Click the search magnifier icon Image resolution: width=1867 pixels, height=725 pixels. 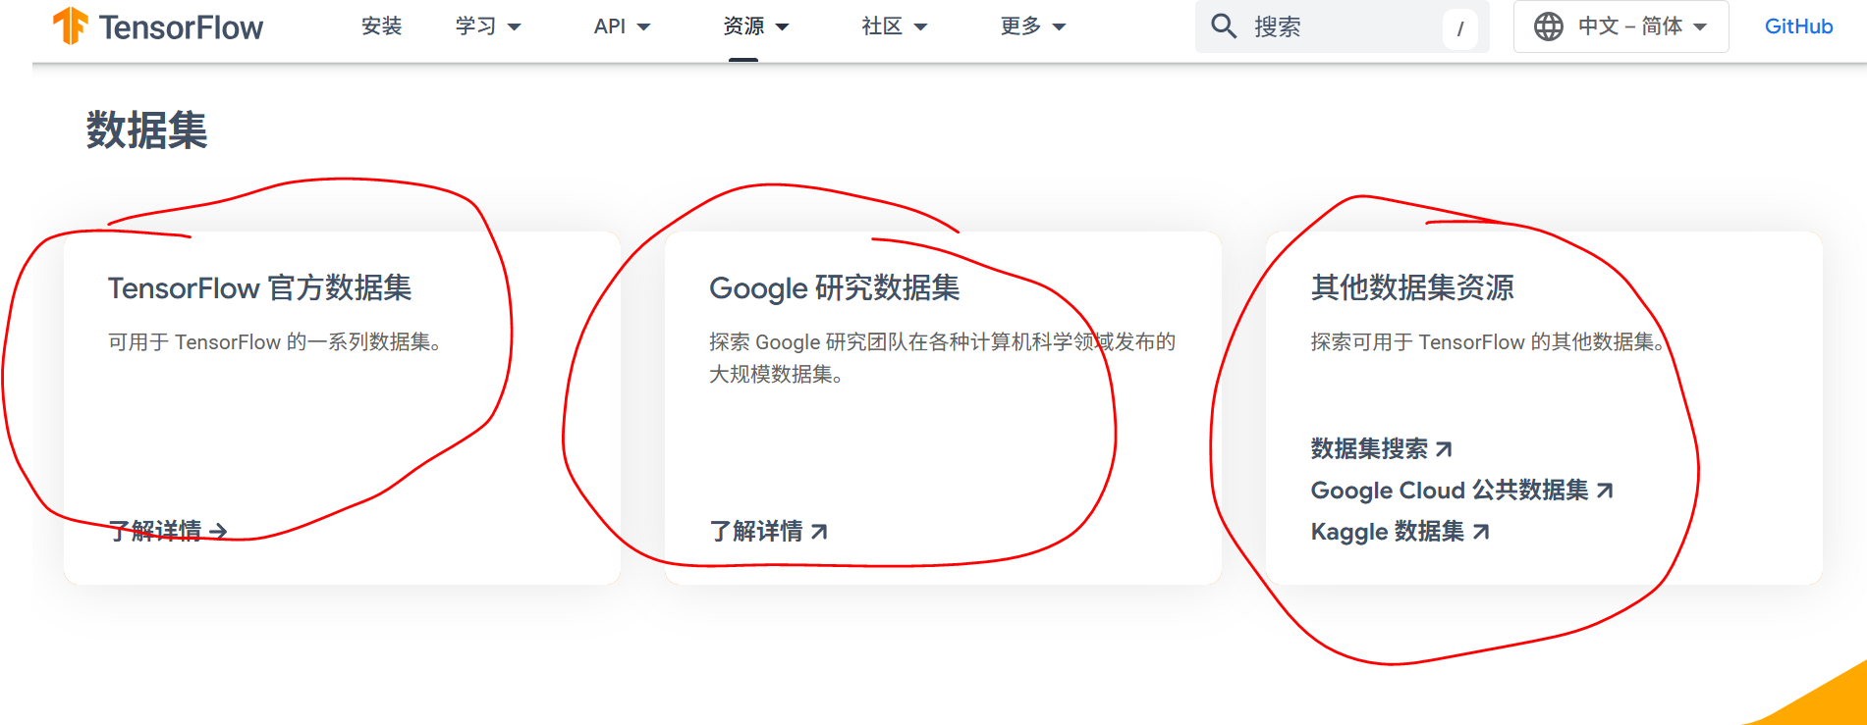[1224, 26]
